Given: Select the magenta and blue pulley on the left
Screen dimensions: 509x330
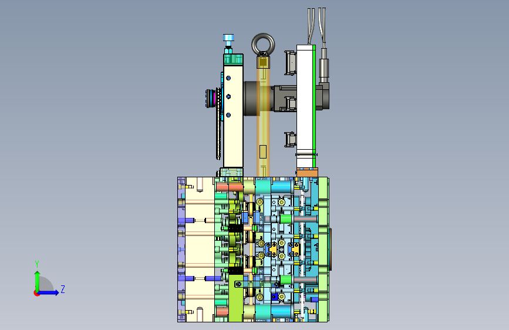Looking at the screenshot, I should click(x=212, y=97).
